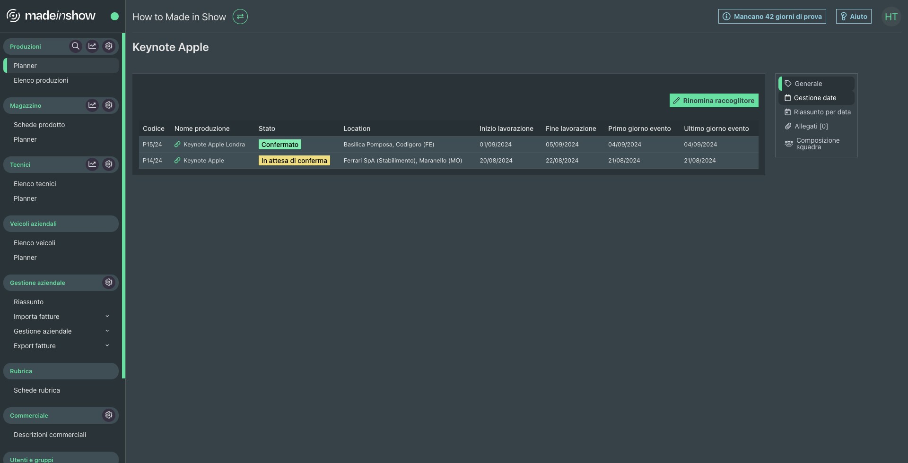Open the Produzioni statistics chart icon
The height and width of the screenshot is (463, 908).
92,46
